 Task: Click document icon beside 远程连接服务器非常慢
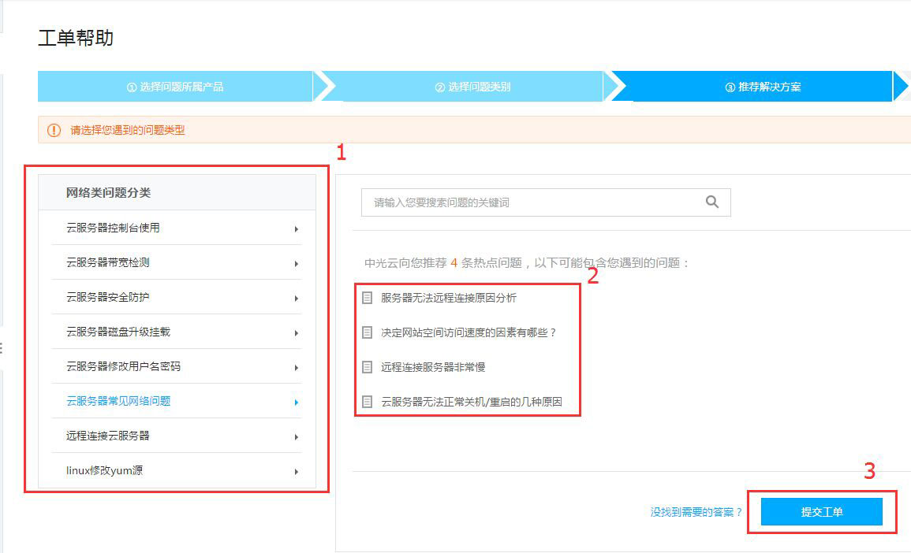[x=367, y=367]
